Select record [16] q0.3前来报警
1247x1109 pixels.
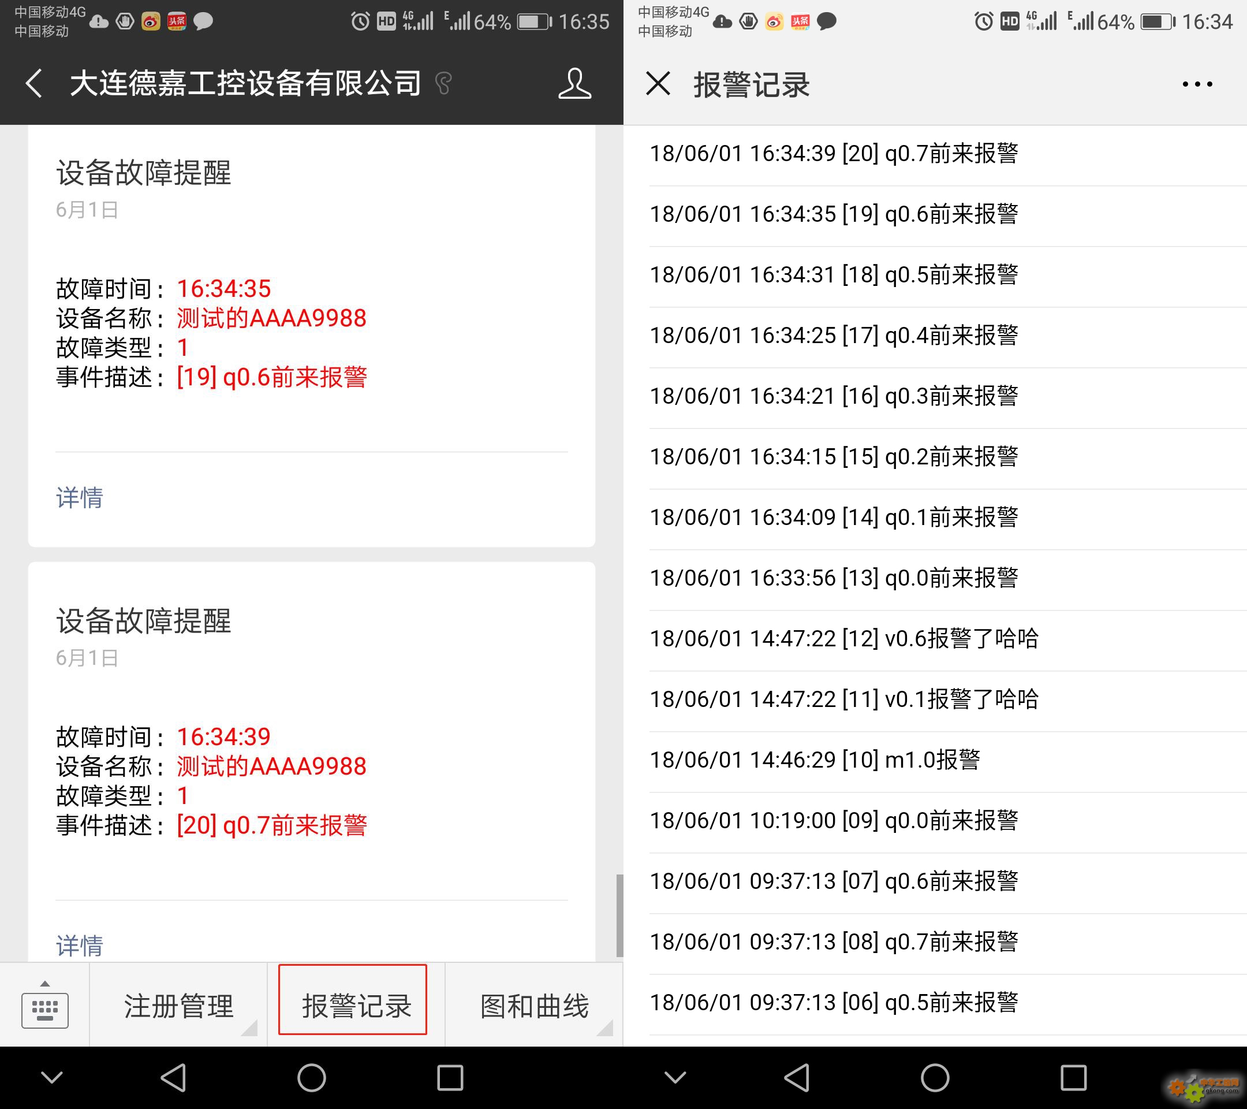pos(935,397)
